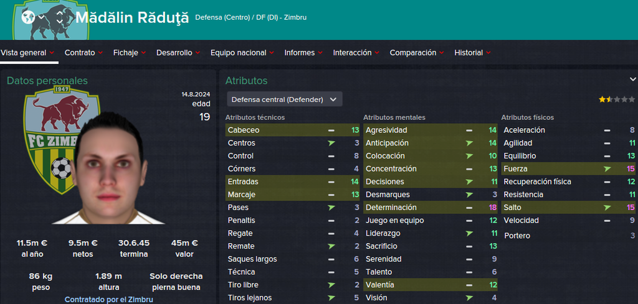
Task: Click the globe icon beside the player name
Action: pyautogui.click(x=28, y=17)
